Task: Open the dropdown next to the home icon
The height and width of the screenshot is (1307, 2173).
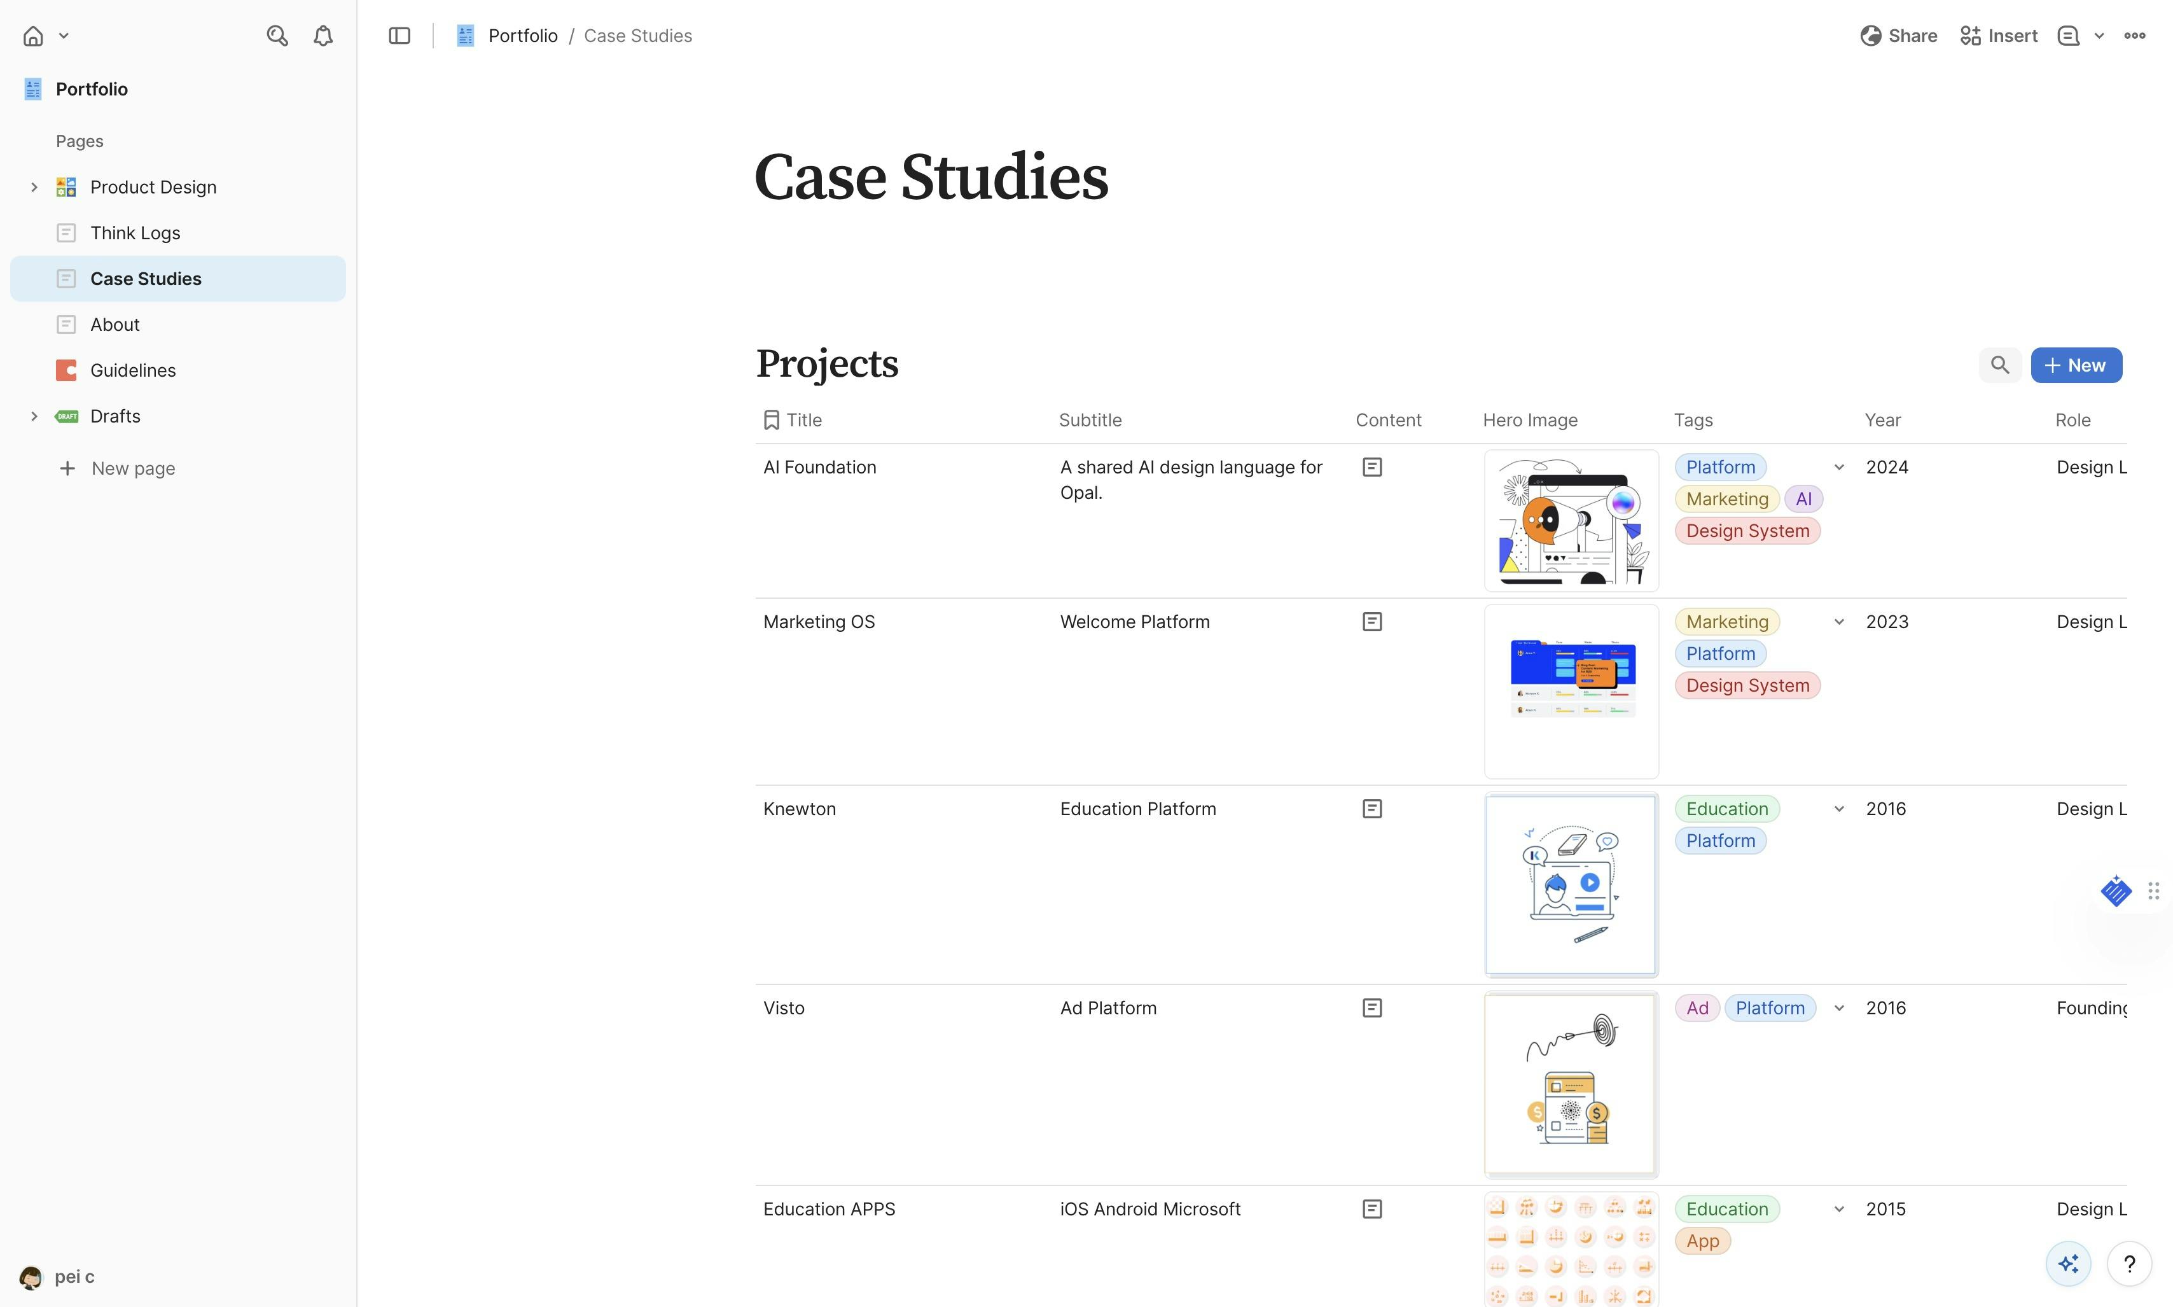Action: click(64, 36)
